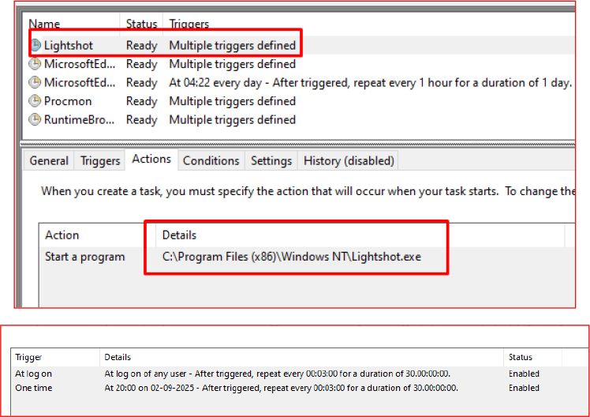Image resolution: width=590 pixels, height=417 pixels.
Task: Open the Triggers tab
Action: pos(100,161)
